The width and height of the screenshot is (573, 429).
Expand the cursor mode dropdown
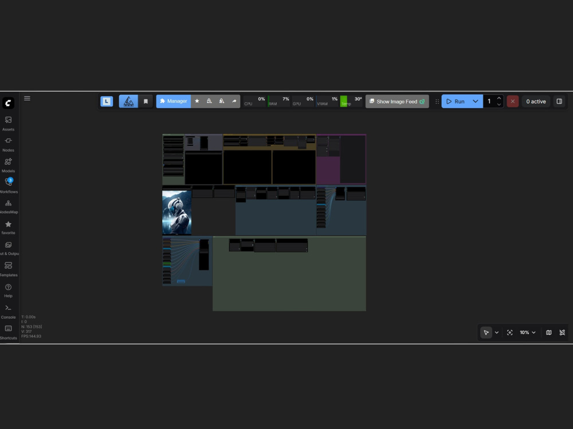click(497, 332)
